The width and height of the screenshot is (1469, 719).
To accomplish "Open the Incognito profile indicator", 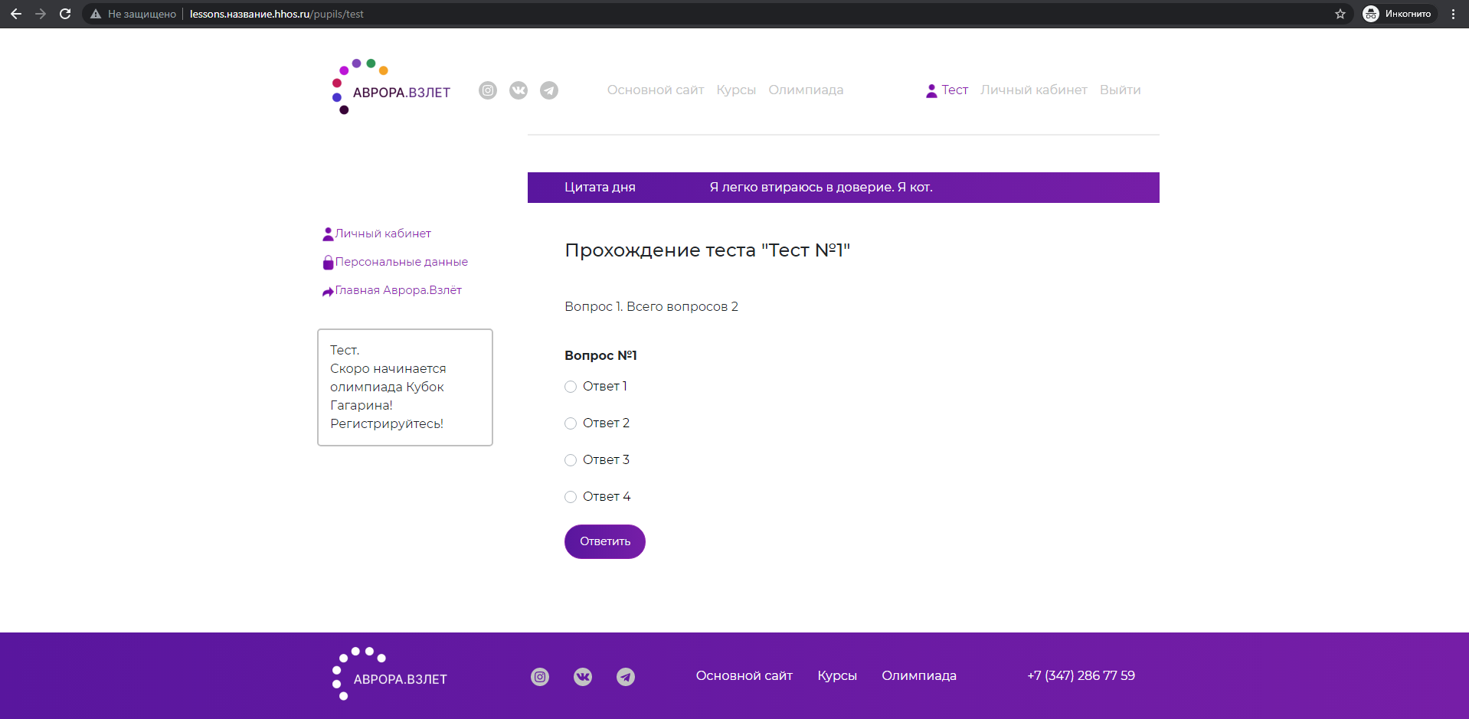I will 1397,14.
